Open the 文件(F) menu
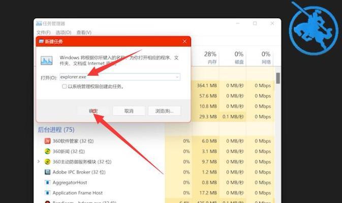 pos(43,32)
